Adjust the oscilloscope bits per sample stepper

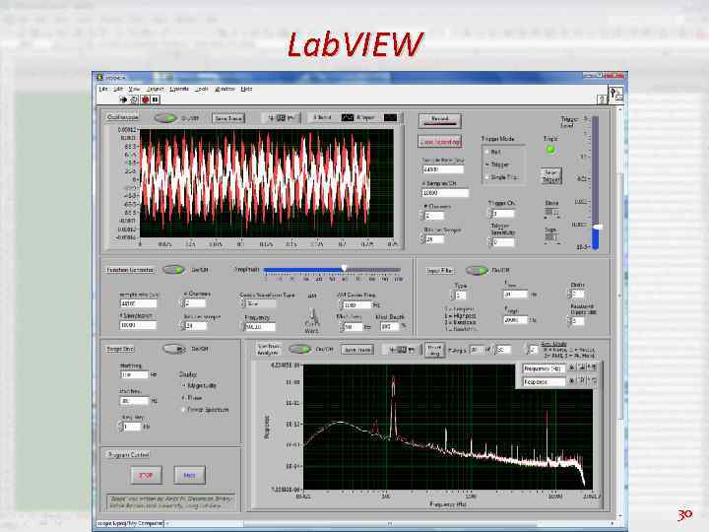[421, 239]
